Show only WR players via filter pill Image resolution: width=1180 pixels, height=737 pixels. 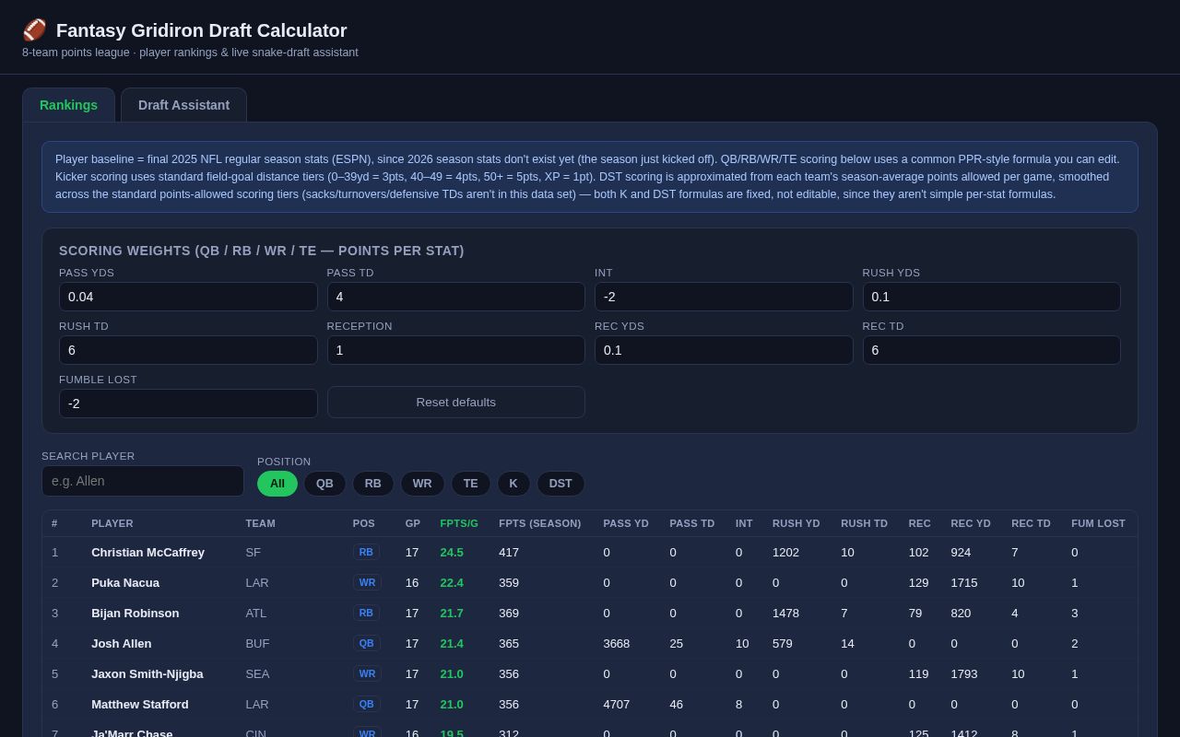422,484
